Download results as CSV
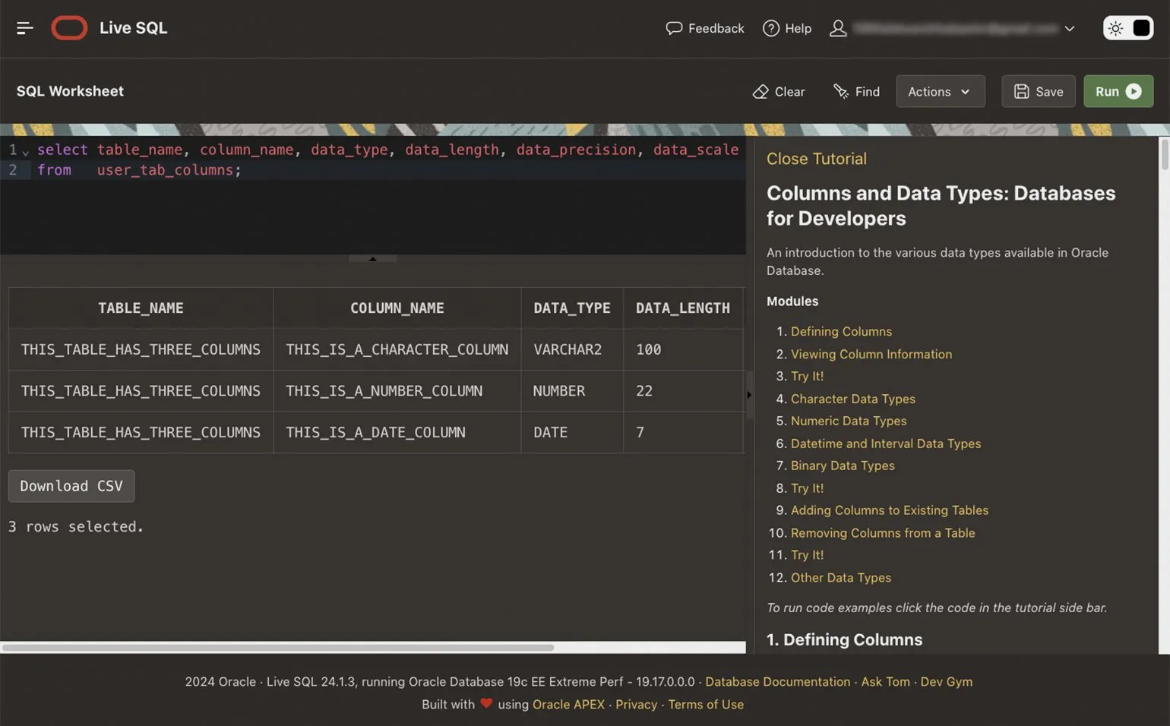 click(71, 486)
